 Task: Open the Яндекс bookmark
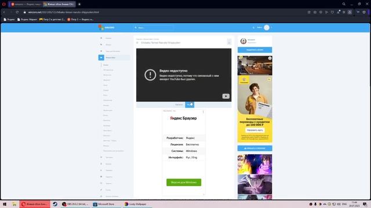coord(9,19)
